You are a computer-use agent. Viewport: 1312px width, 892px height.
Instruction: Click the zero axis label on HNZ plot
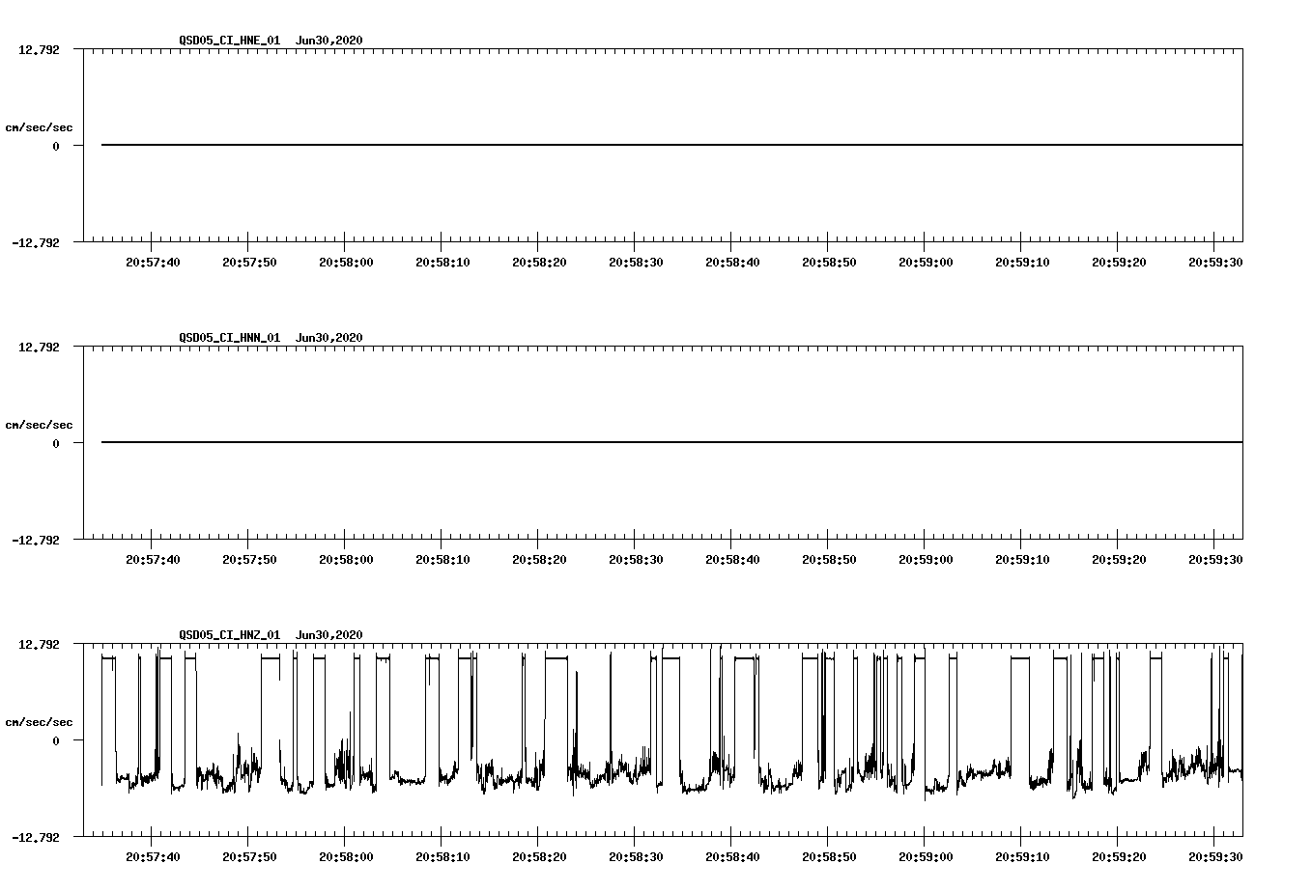56,741
